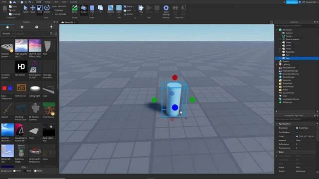This screenshot has width=319, height=179.
Task: Select Black toolbox background option
Action: (28, 171)
